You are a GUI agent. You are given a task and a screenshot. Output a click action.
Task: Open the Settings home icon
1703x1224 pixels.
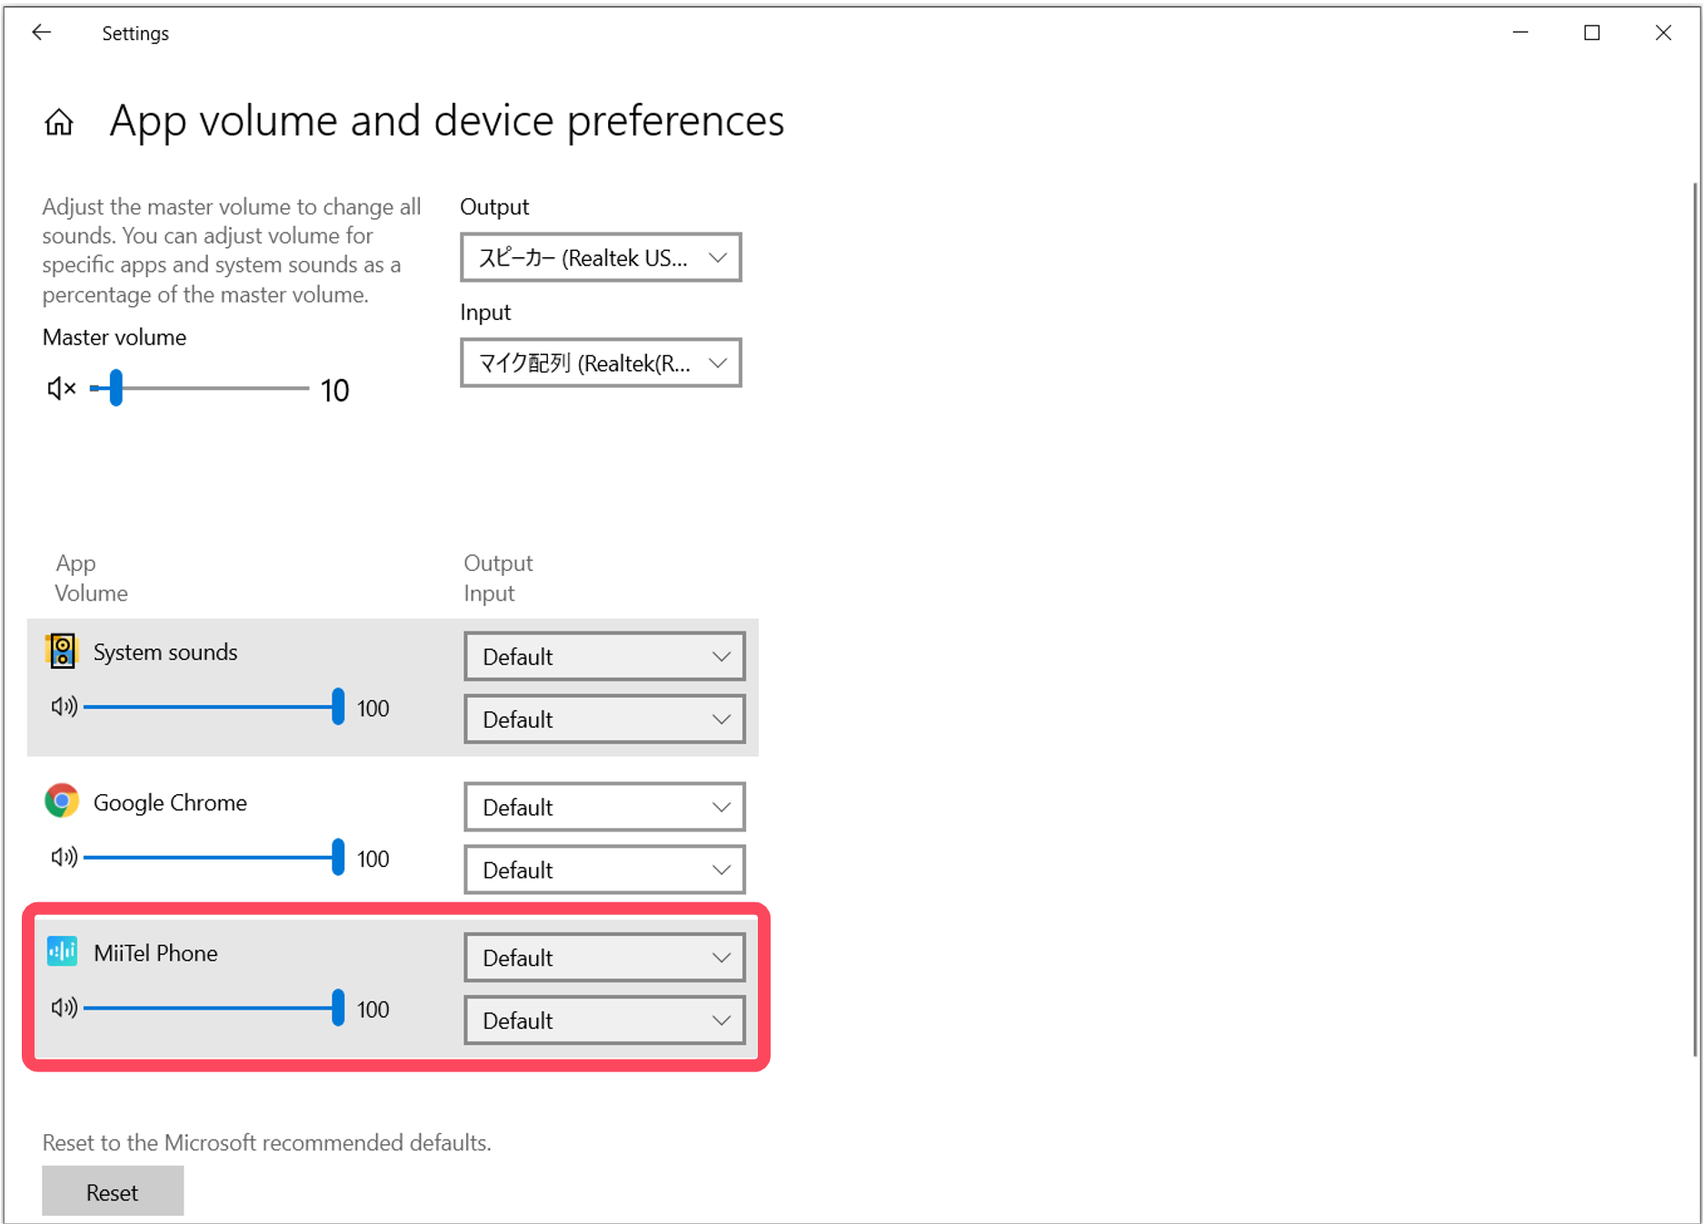click(x=59, y=122)
